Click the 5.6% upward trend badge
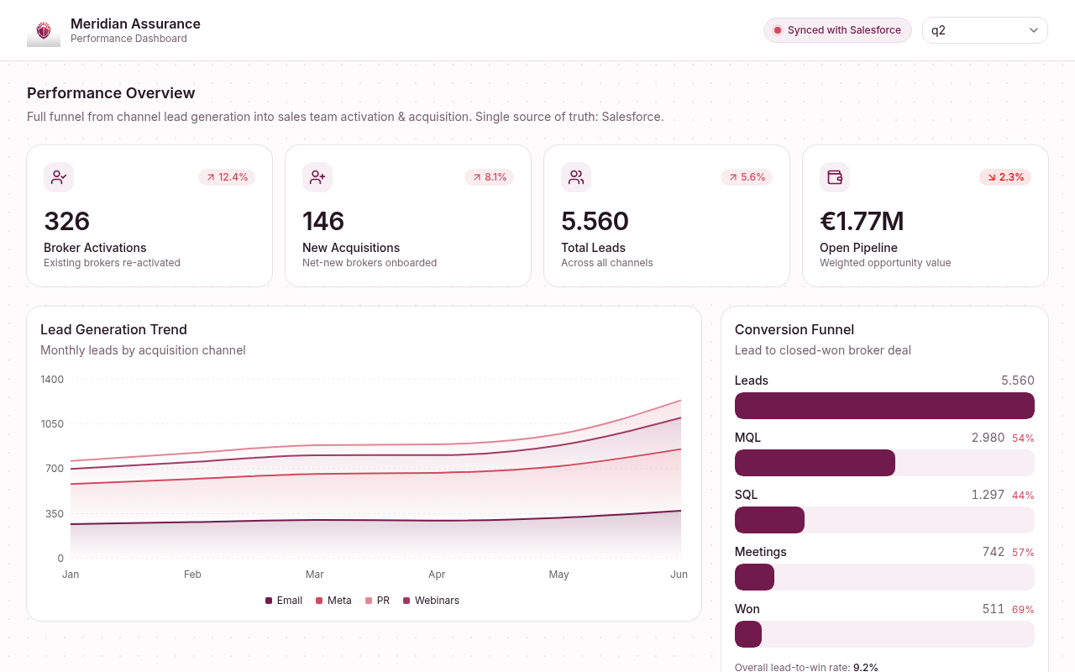This screenshot has height=672, width=1075. tap(747, 177)
